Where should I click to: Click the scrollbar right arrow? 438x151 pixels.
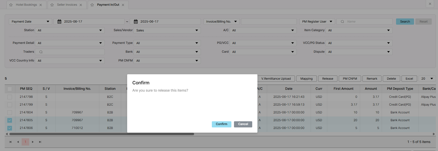coord(434,134)
